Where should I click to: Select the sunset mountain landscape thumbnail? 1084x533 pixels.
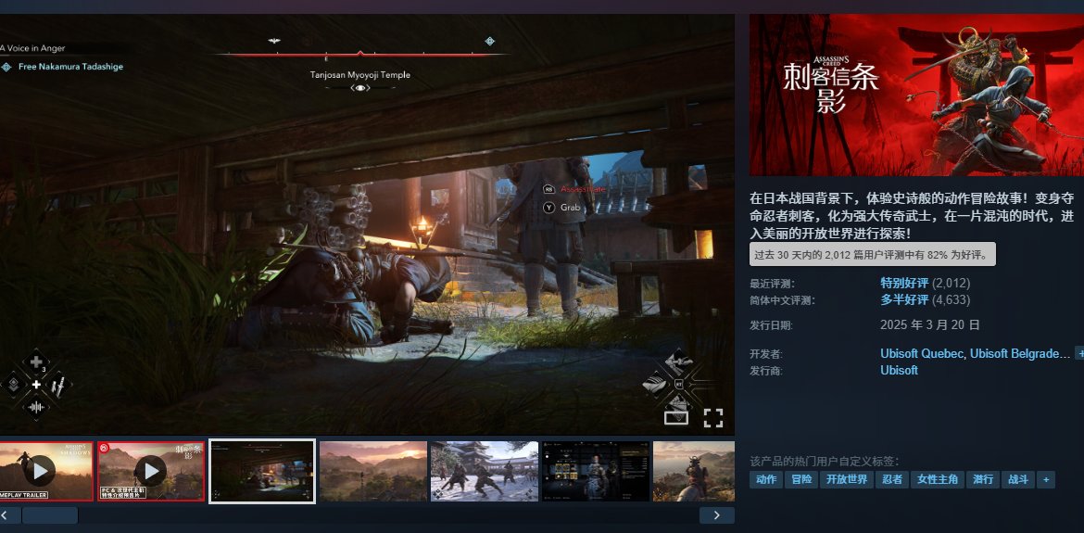coord(373,472)
